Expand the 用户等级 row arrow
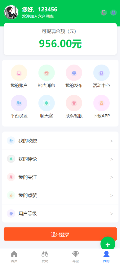This screenshot has height=264, width=120. 112,214
